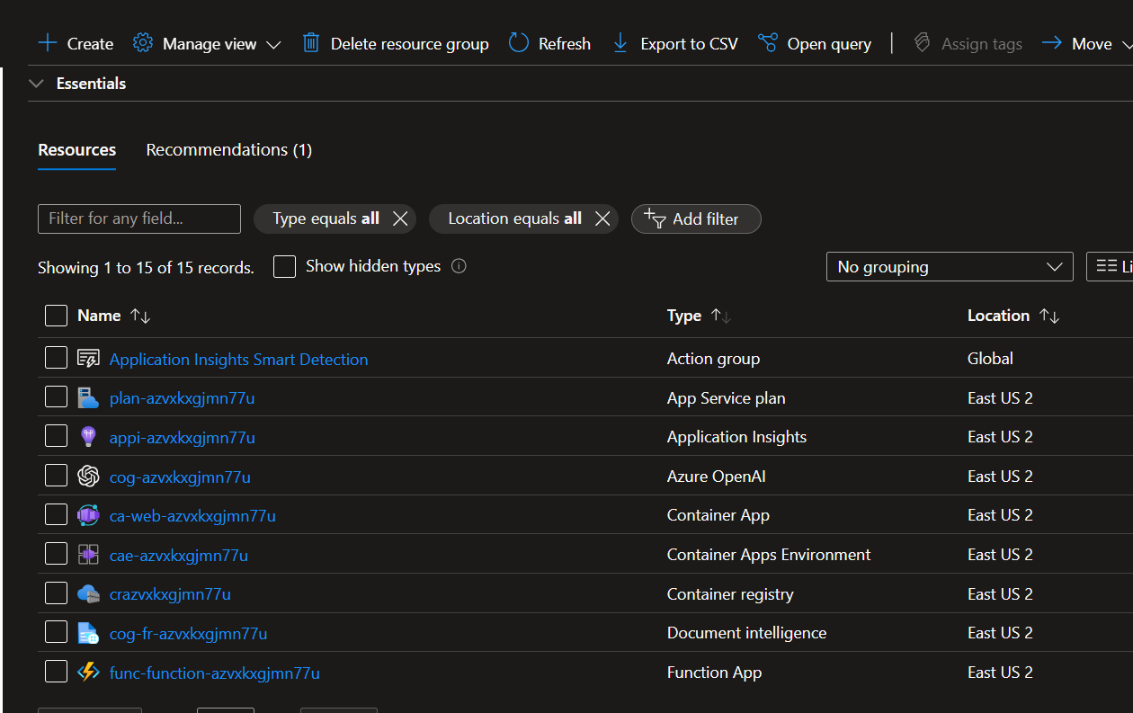
Task: Open plan-azvxkxgjmn77u resource link
Action: (x=182, y=398)
